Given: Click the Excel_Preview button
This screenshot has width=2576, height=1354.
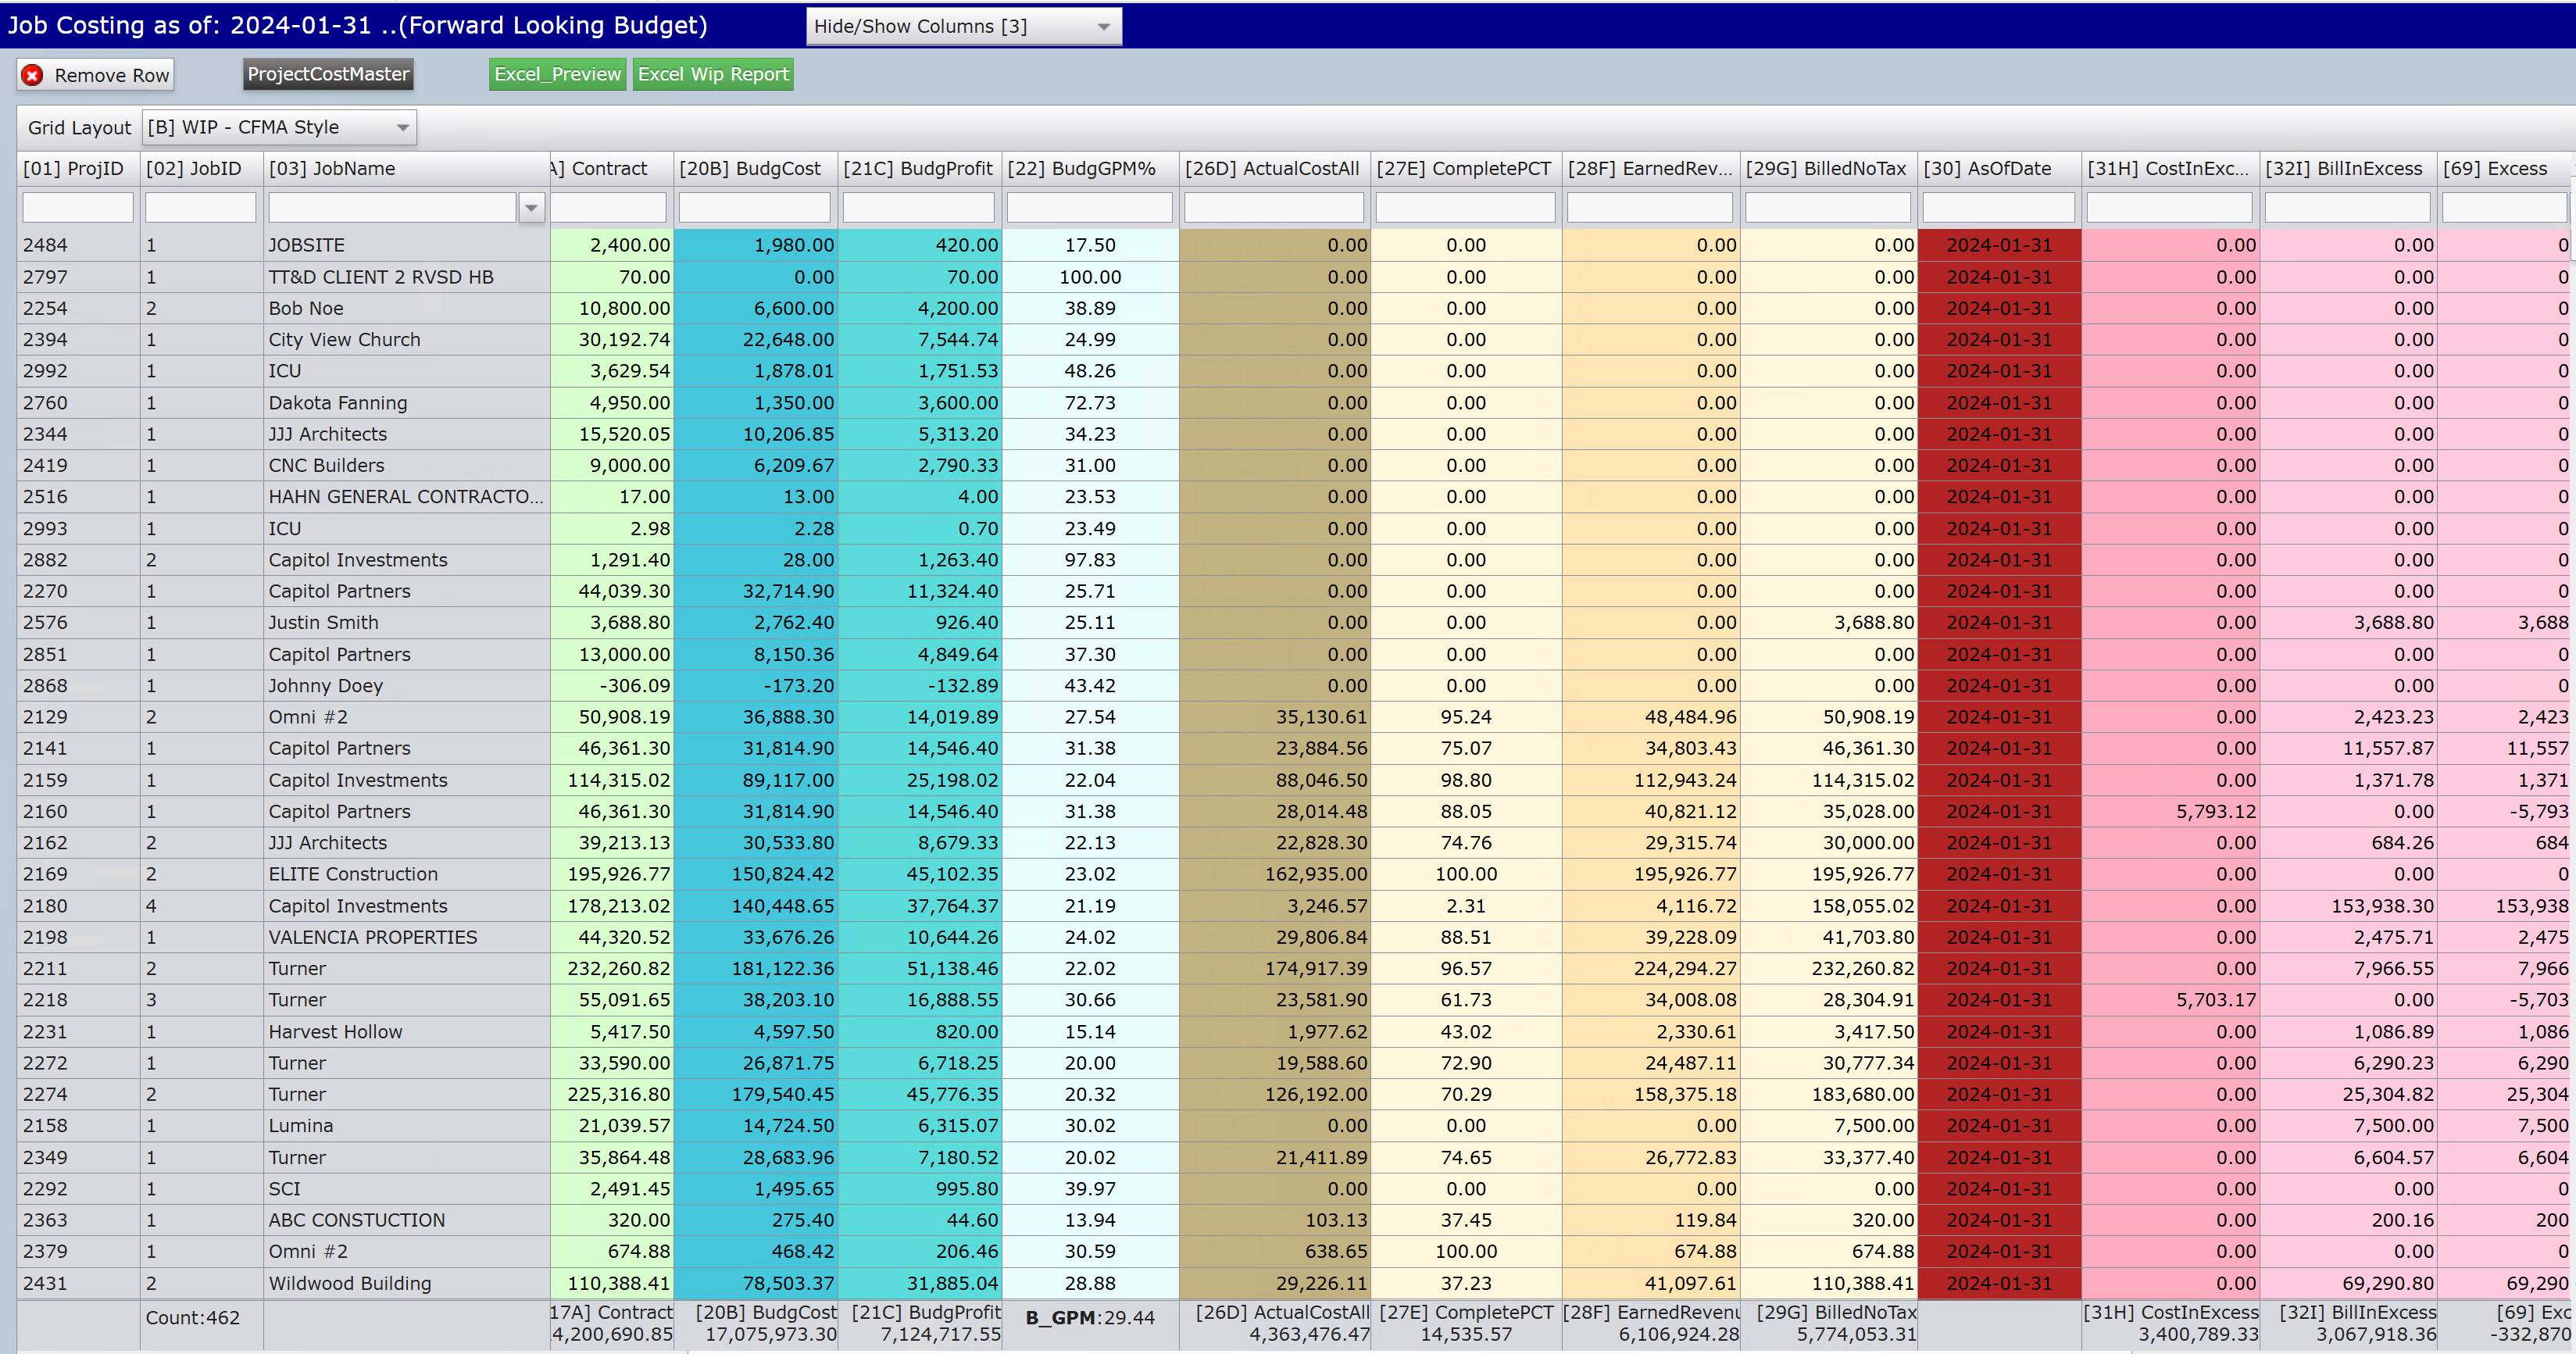Looking at the screenshot, I should coord(557,73).
